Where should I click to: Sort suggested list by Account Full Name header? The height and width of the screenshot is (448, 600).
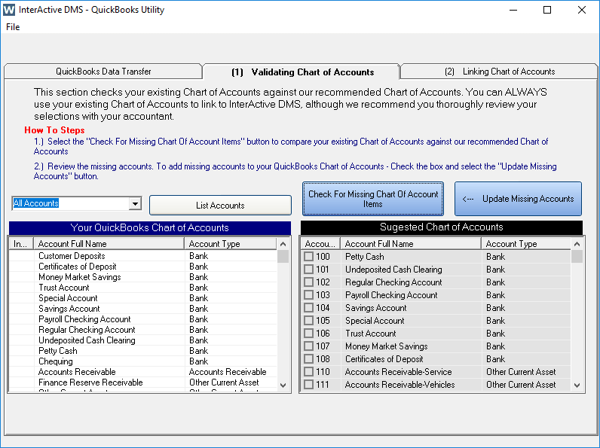pyautogui.click(x=411, y=244)
